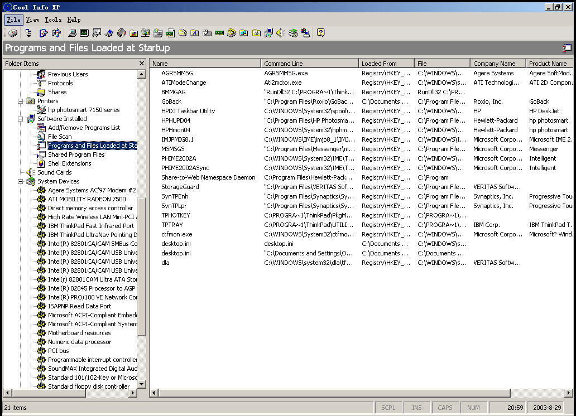The image size is (576, 416).
Task: Select PCI bus device
Action: coord(59,351)
